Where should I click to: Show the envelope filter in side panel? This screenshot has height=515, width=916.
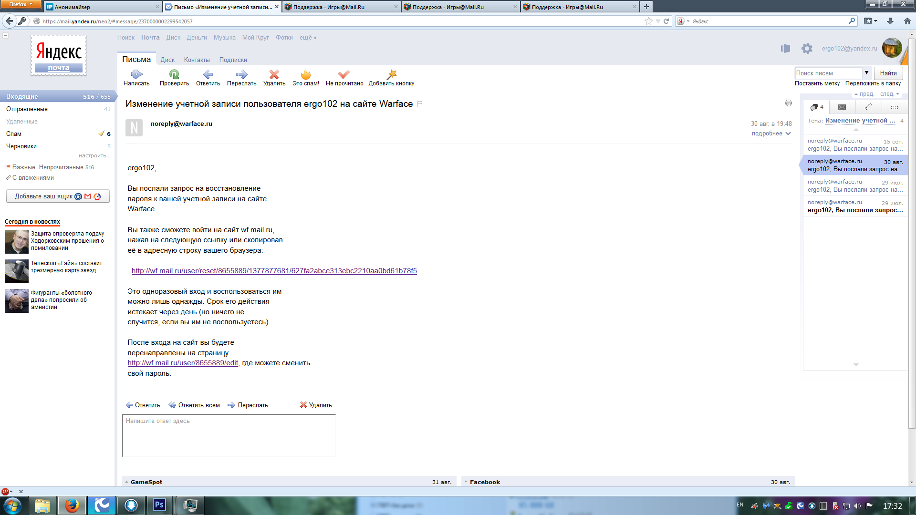pos(842,107)
